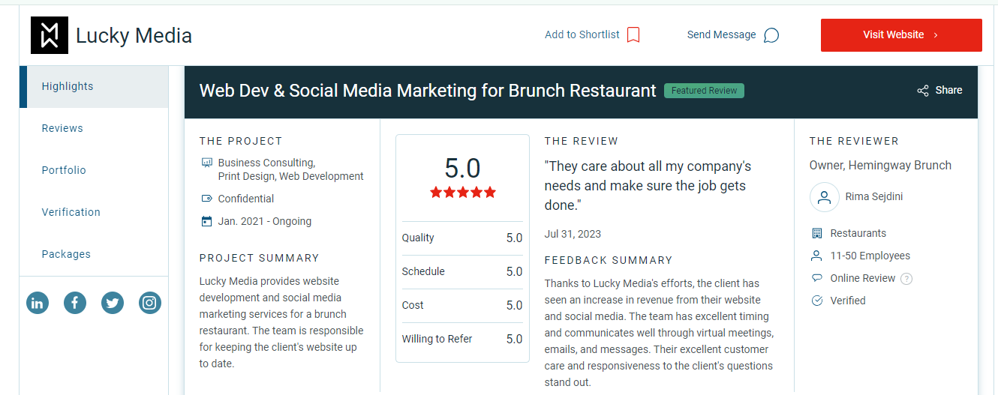Screen dimensions: 998x395
Task: Click the review quote about company's needs
Action: click(x=648, y=186)
